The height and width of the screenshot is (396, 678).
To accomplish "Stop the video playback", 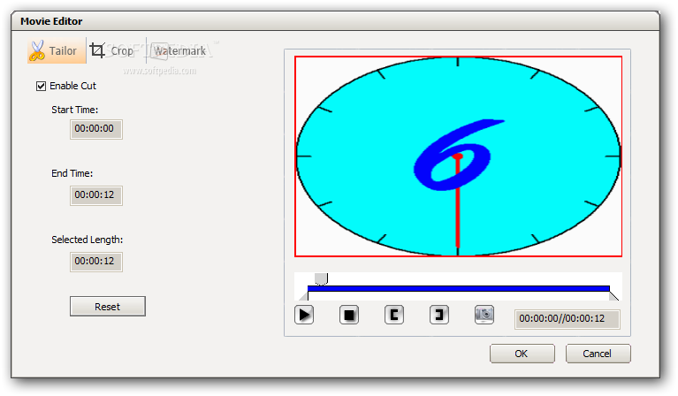I will [349, 315].
